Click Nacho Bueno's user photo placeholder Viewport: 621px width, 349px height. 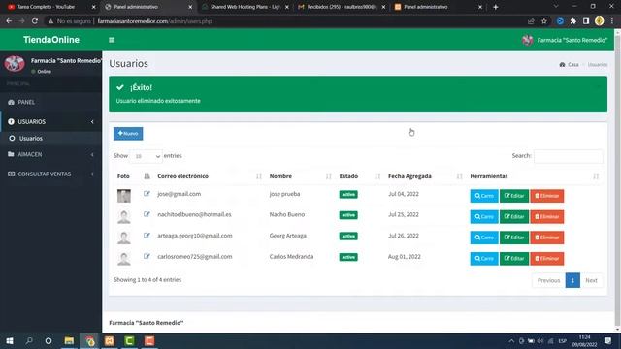[124, 216]
